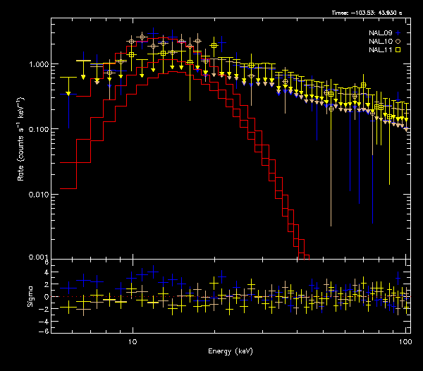Click the yellow square marker for NAI_11
This screenshot has height=371, width=423.
coord(398,50)
